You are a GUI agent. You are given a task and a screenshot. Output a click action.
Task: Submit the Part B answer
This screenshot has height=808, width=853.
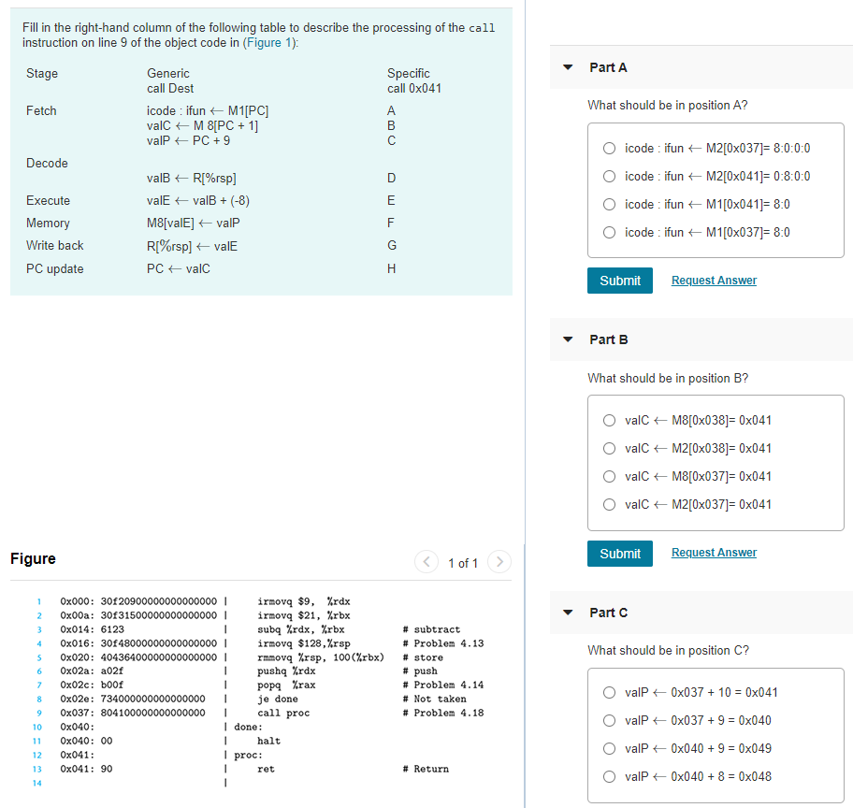click(x=619, y=553)
